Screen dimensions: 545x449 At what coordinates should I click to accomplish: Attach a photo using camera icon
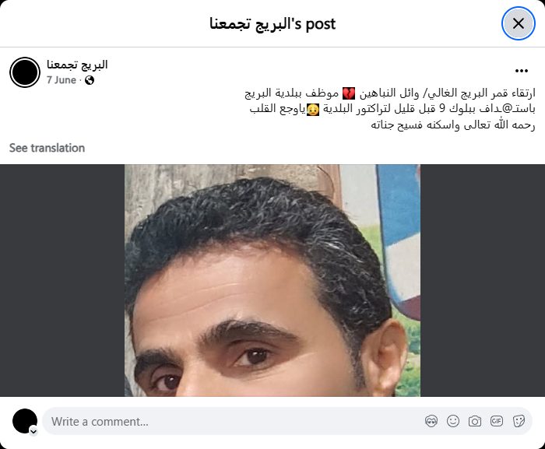475,421
